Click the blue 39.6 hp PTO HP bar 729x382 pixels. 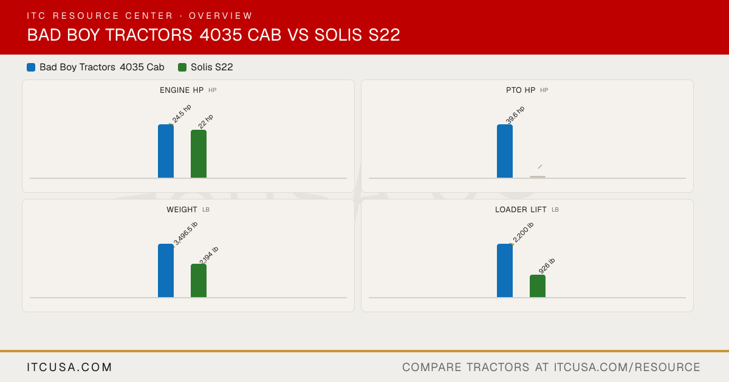pos(505,151)
